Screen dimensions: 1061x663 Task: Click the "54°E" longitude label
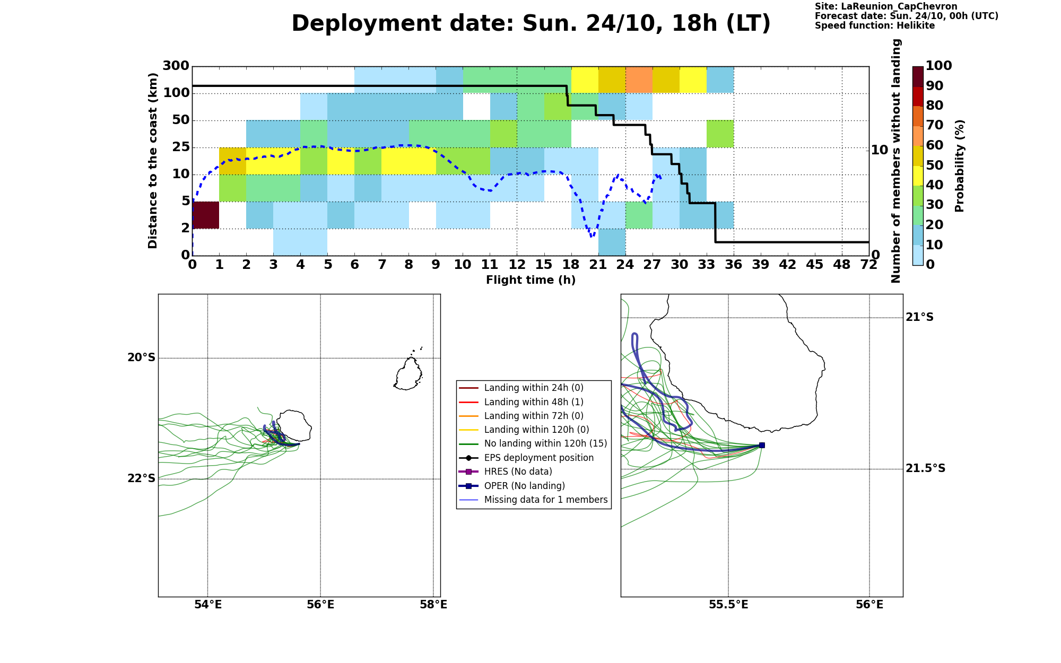coord(207,605)
